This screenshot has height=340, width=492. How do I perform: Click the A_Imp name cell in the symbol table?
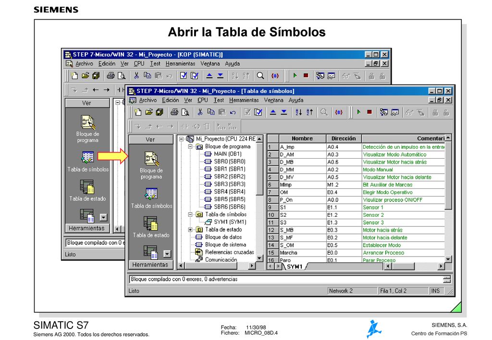pos(303,147)
